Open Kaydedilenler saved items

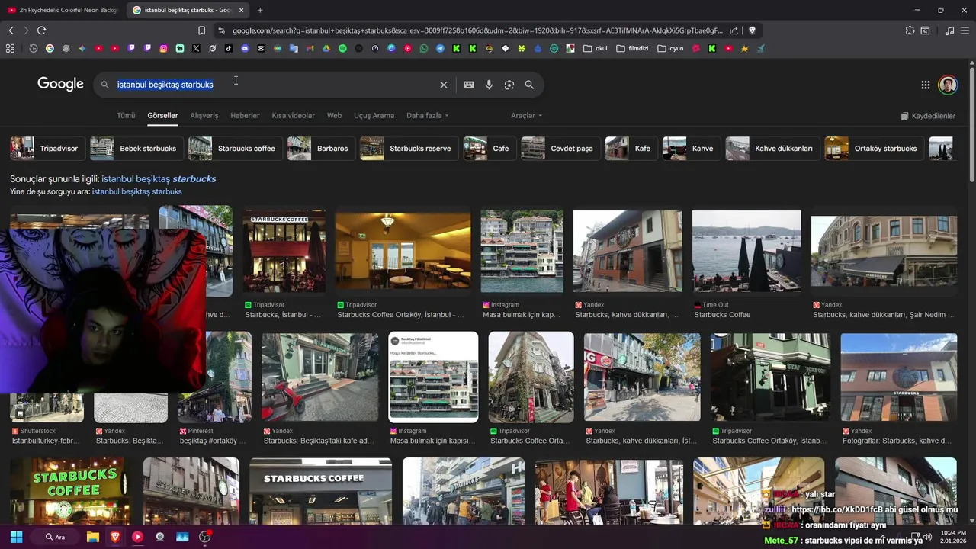coord(928,116)
